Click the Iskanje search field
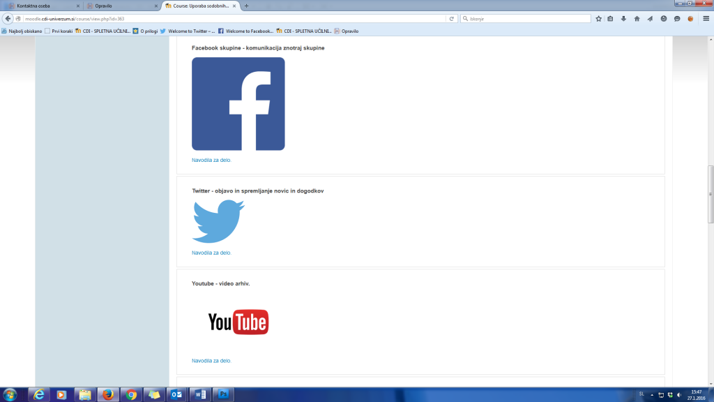This screenshot has height=402, width=714. pos(526,19)
